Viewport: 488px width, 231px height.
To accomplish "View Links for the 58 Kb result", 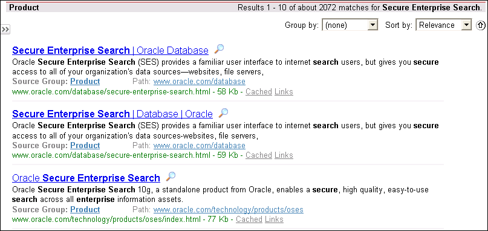I will (x=284, y=92).
